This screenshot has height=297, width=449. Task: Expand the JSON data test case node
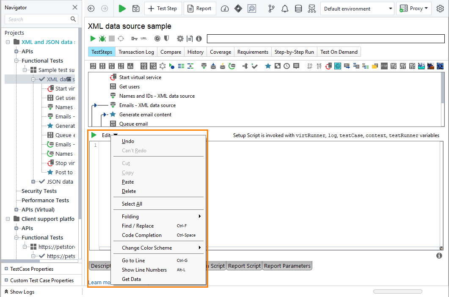(x=33, y=181)
